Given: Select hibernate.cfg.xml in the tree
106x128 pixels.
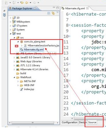Looking at the screenshot, I should coord(34,50).
